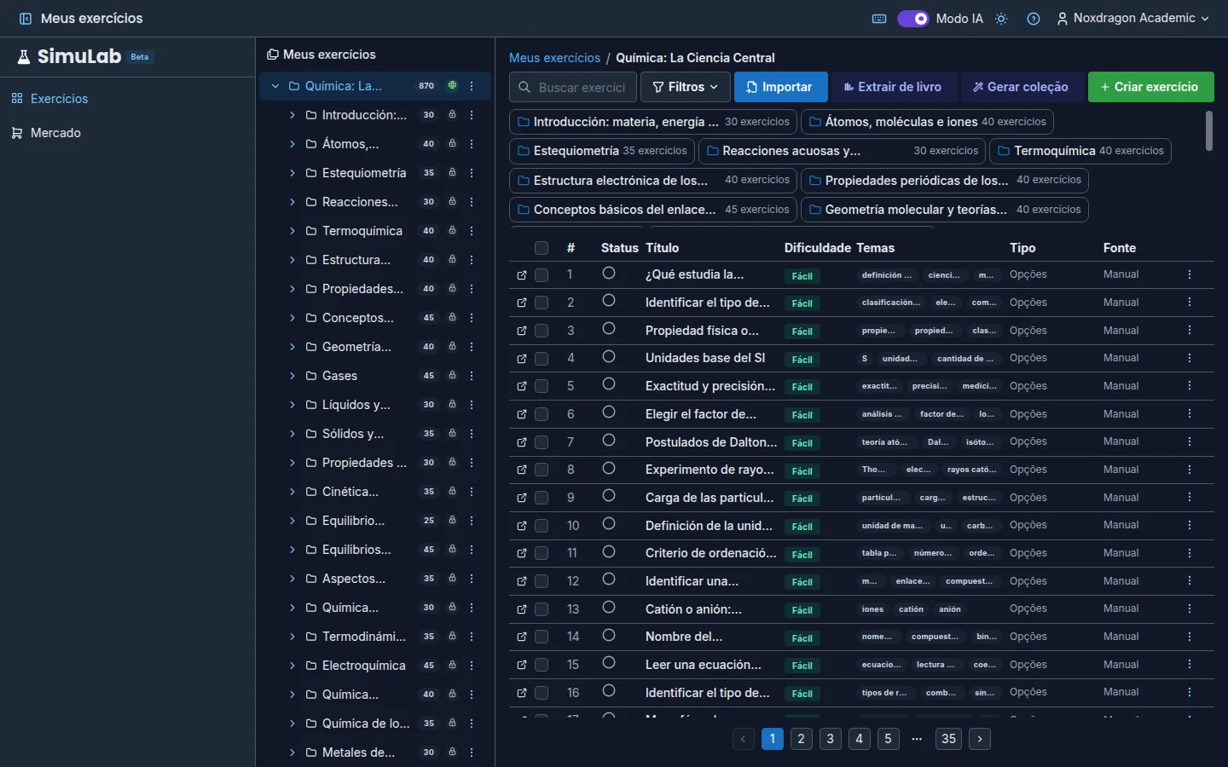Expand the Sólidos y... tree folder chevron
Image resolution: width=1228 pixels, height=767 pixels.
(292, 434)
